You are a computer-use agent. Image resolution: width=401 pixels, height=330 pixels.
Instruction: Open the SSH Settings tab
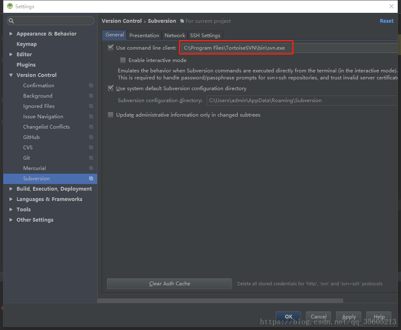pos(205,35)
